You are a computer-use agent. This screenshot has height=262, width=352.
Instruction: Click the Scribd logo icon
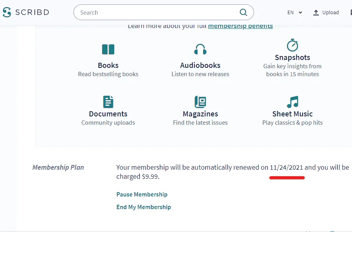[7, 12]
